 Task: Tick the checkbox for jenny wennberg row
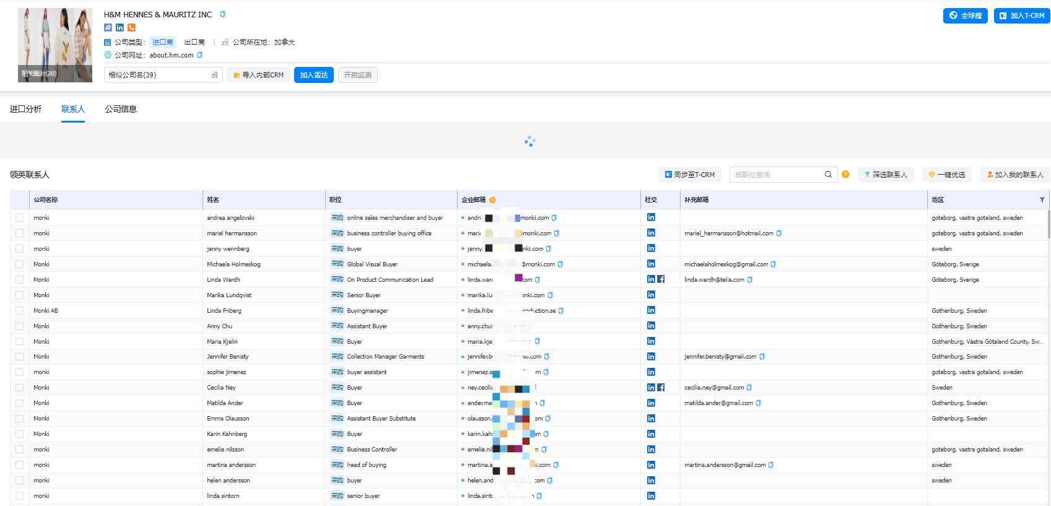coord(20,249)
